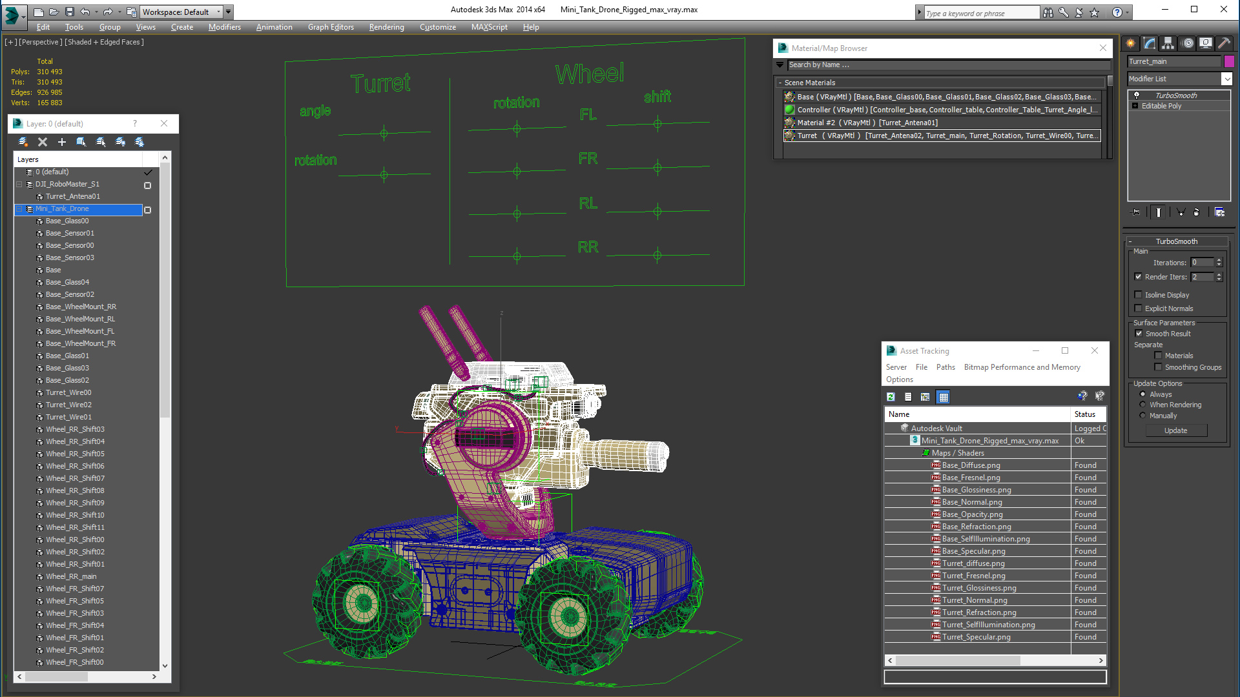Image resolution: width=1240 pixels, height=697 pixels.
Task: Select the When Rendering radio option
Action: tap(1142, 405)
